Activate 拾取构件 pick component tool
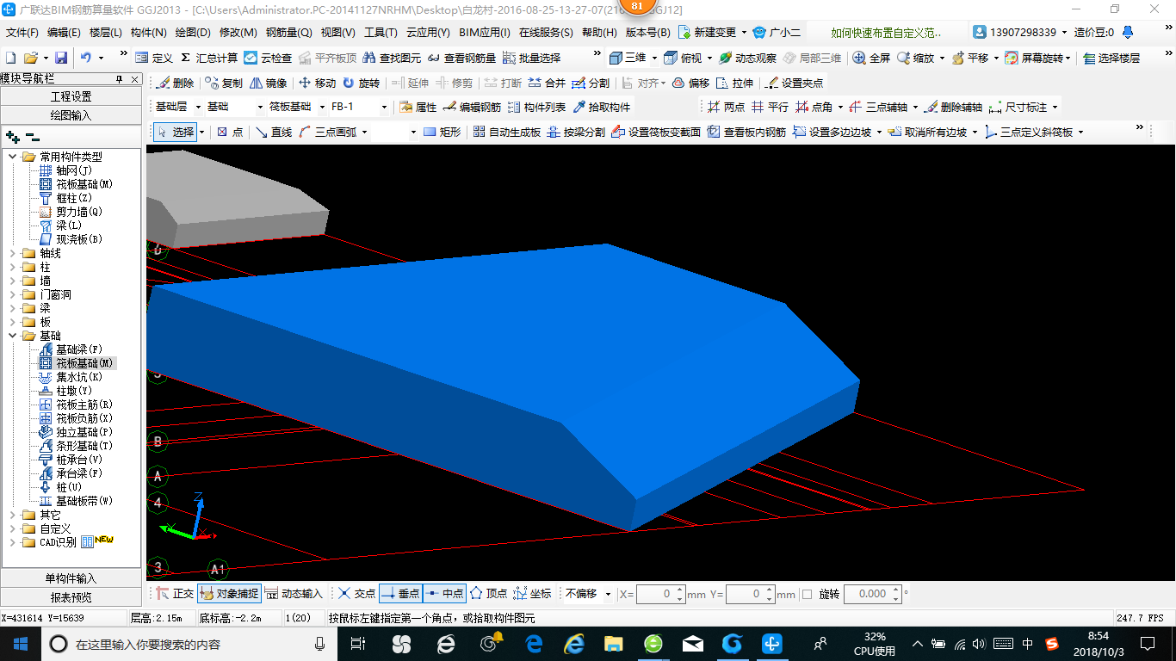This screenshot has height=661, width=1176. 601,107
